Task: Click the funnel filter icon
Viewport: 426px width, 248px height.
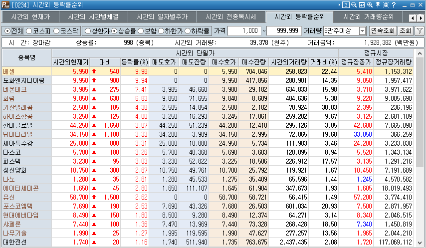Action: tap(420, 31)
